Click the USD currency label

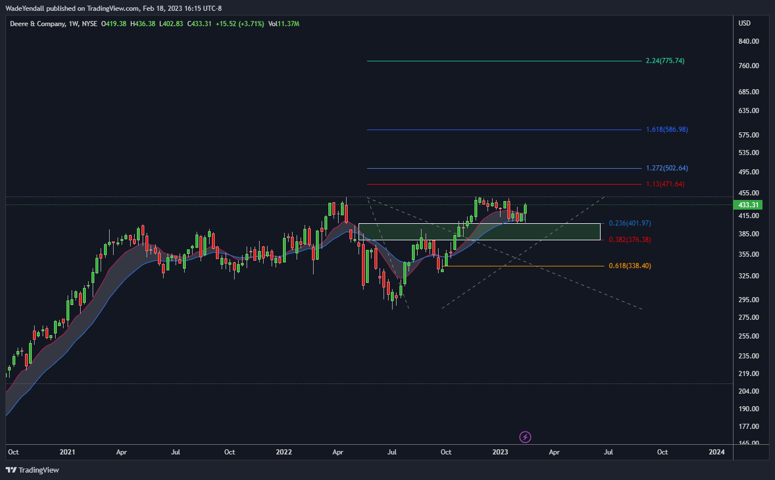click(x=744, y=23)
